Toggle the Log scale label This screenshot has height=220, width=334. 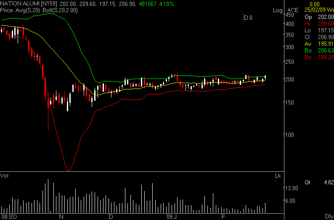pos(278,10)
